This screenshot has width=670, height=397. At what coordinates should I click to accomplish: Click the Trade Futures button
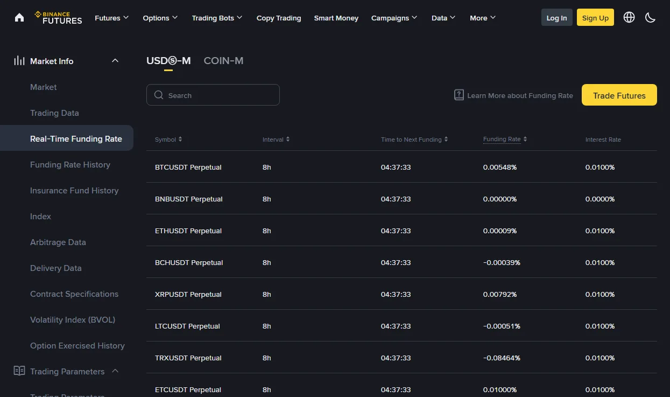point(619,95)
